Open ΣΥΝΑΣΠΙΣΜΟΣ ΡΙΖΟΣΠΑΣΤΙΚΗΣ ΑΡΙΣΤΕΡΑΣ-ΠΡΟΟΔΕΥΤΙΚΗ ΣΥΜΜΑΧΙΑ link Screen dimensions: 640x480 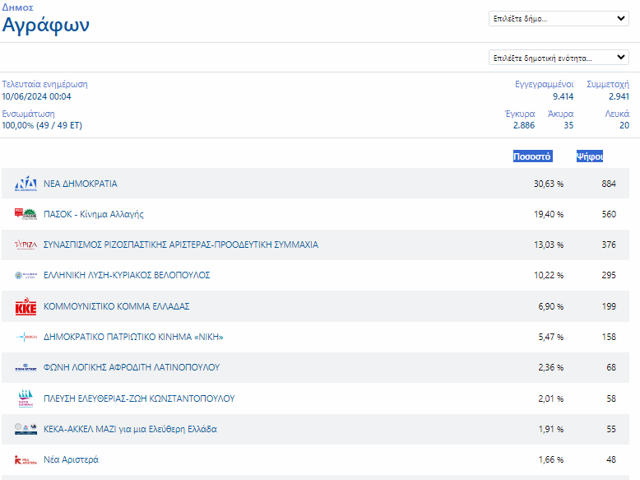(181, 245)
